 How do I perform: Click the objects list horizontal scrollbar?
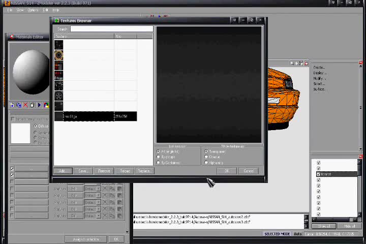point(334,220)
